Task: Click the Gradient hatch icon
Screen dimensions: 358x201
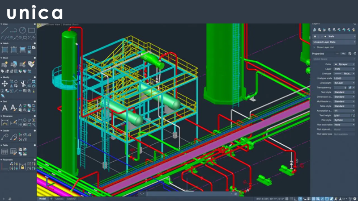Action: point(22,50)
